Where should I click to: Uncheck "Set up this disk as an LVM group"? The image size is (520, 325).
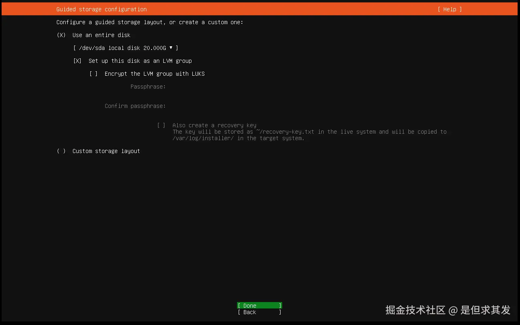pos(77,61)
